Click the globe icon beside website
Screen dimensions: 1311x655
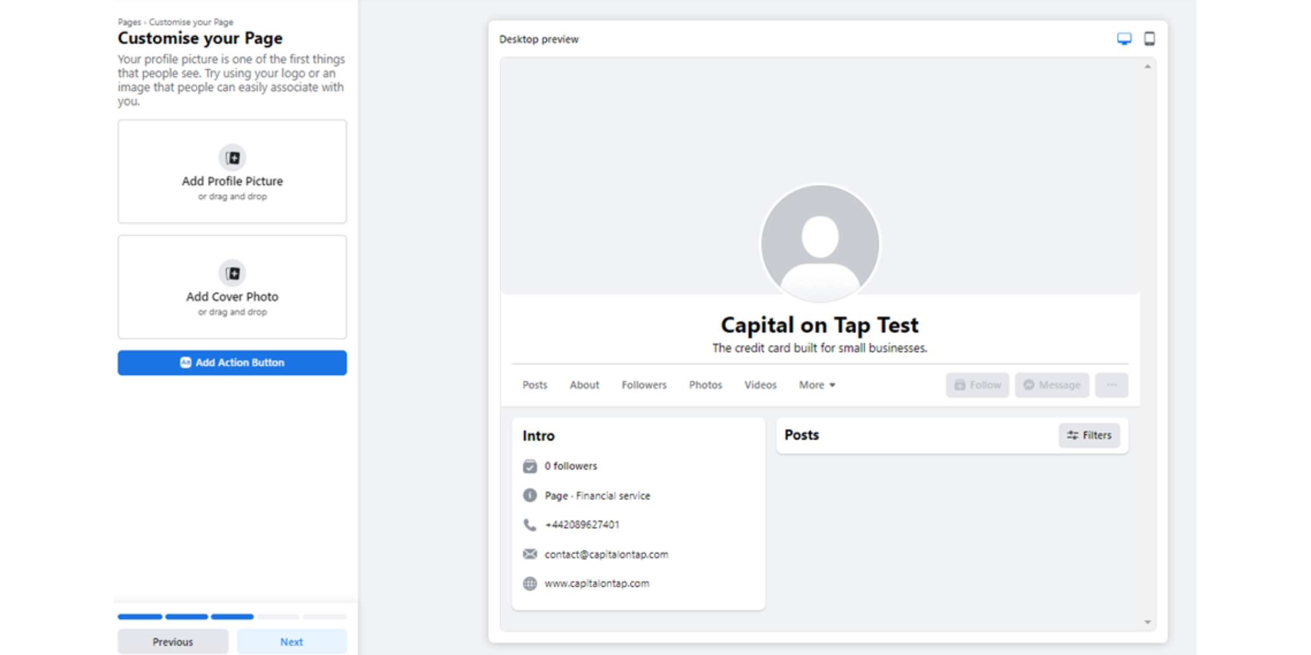530,583
